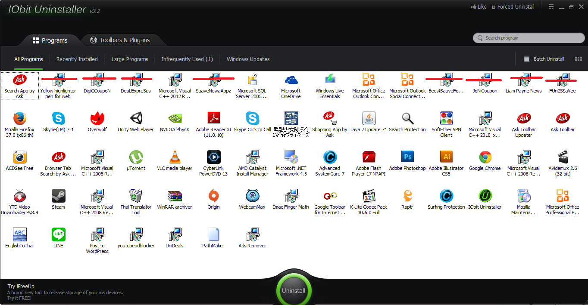Switch to Windows Updates tab

[248, 59]
